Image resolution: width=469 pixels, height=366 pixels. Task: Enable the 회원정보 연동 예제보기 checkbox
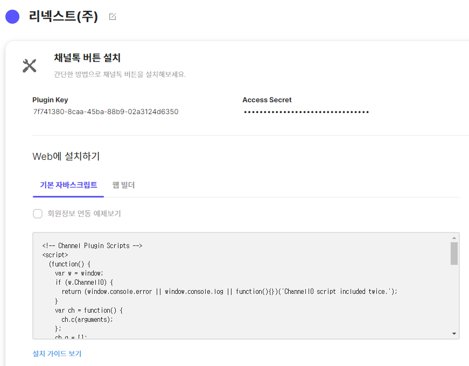[x=38, y=214]
